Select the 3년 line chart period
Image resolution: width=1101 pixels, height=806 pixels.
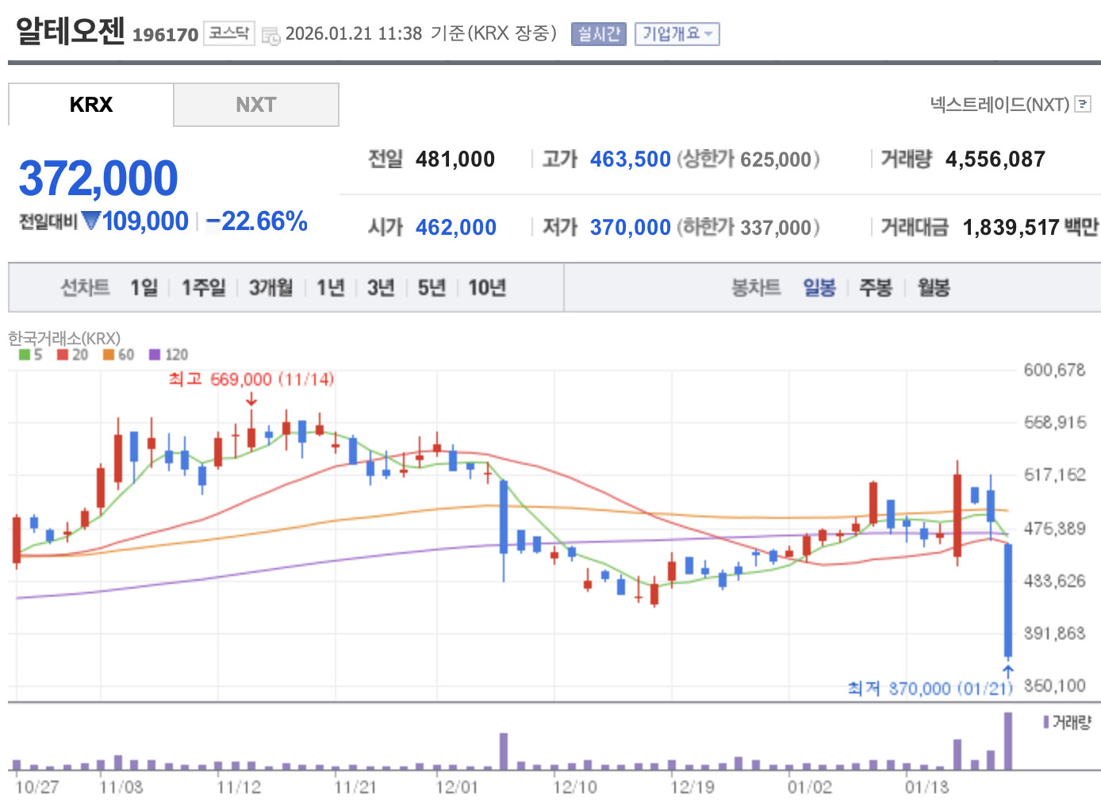point(381,287)
